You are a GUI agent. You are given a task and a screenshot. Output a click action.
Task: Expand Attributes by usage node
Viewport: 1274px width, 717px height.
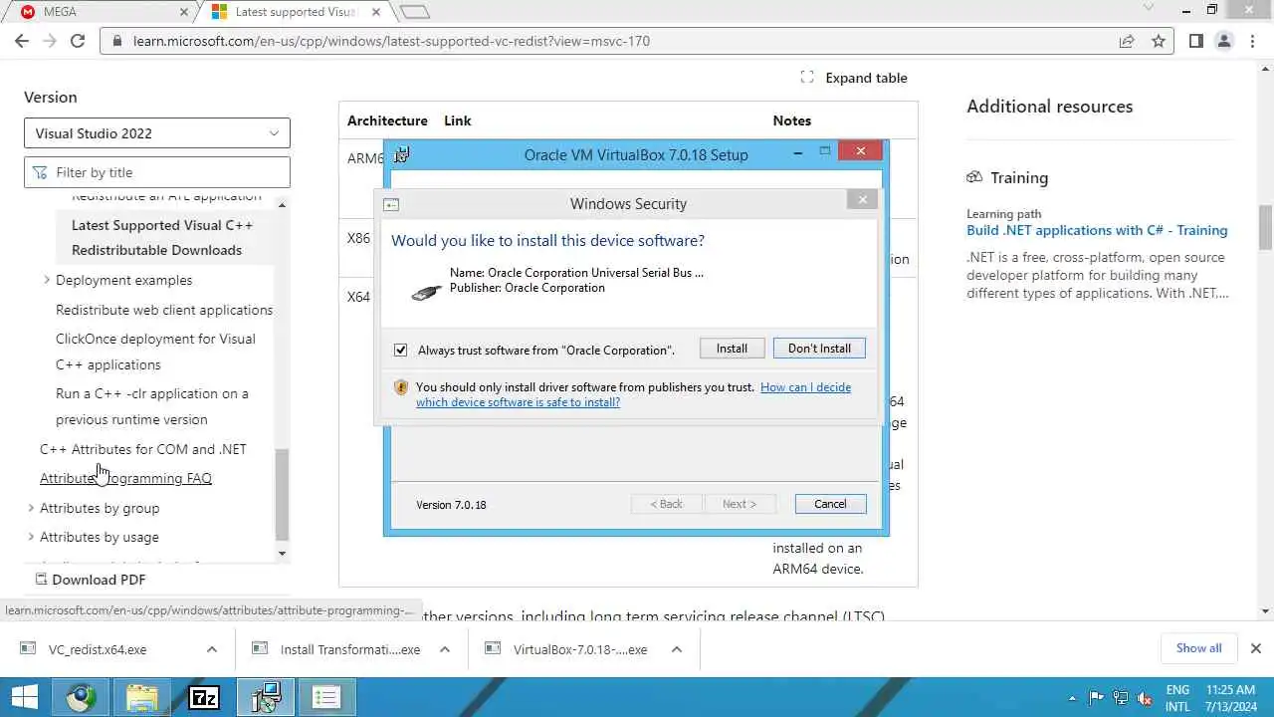tap(31, 537)
